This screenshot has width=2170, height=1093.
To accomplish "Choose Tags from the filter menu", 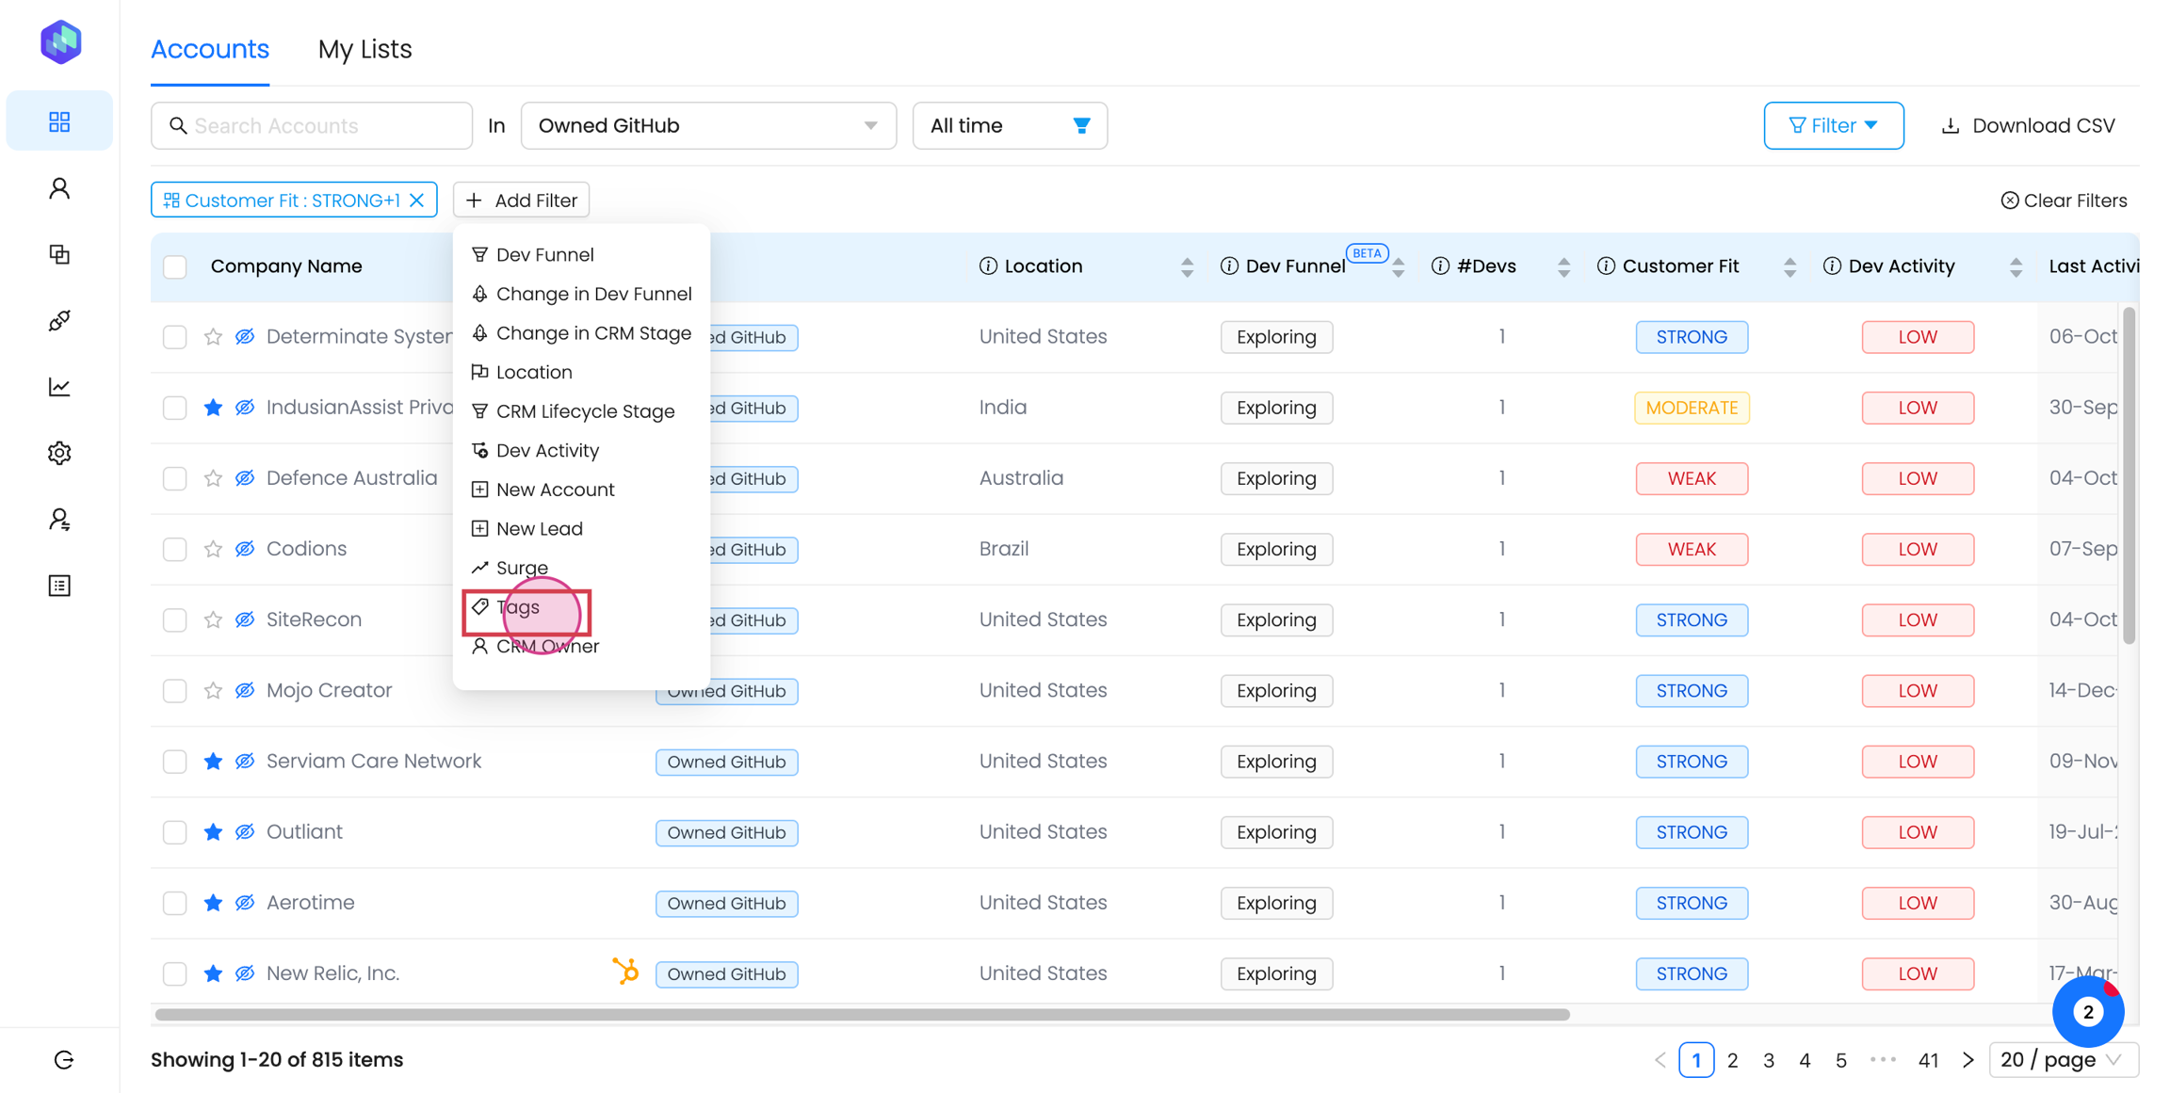I will coord(519,607).
